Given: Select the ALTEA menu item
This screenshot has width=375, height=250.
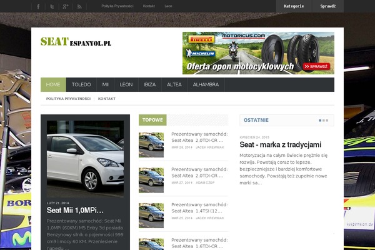Looking at the screenshot, I should [x=174, y=84].
